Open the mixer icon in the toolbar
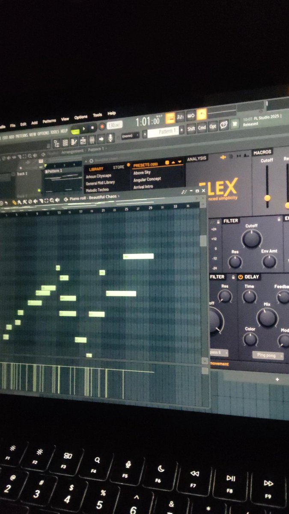 (x=92, y=140)
